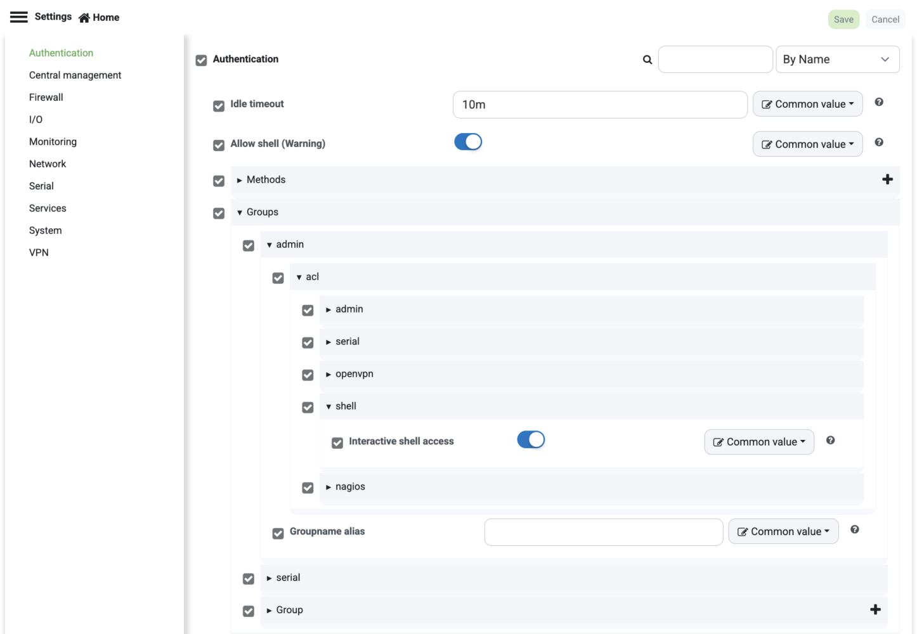The height and width of the screenshot is (634, 917).
Task: Click the search magnifier icon
Action: coord(647,60)
